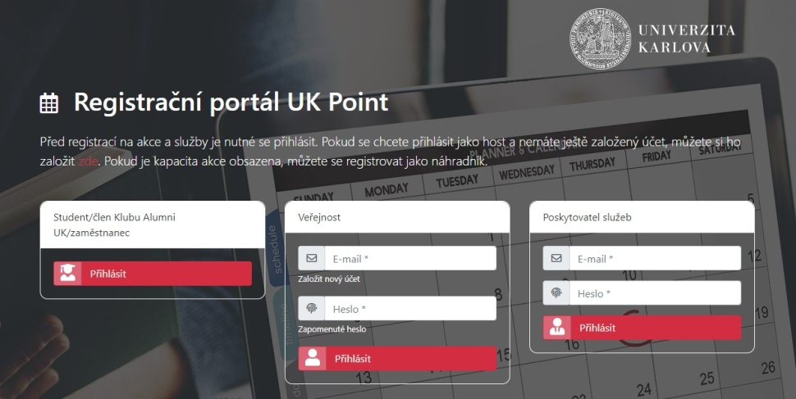The height and width of the screenshot is (399, 796).
Task: Log in as Student/Alumni/employee with Přihlásit
Action: 153,274
